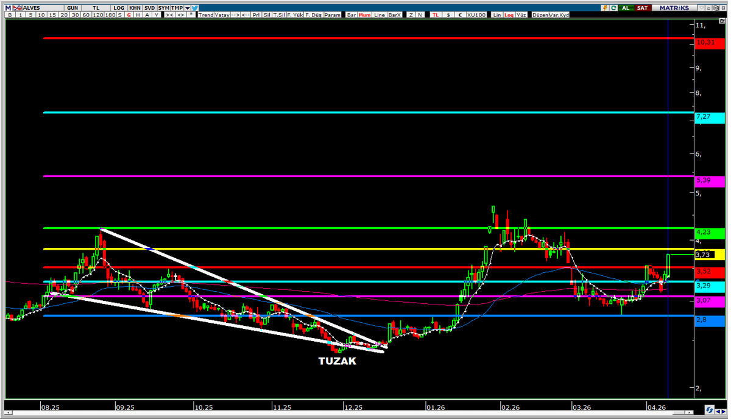This screenshot has width=731, height=419.
Task: Toggle Lin linear scale
Action: pyautogui.click(x=497, y=15)
